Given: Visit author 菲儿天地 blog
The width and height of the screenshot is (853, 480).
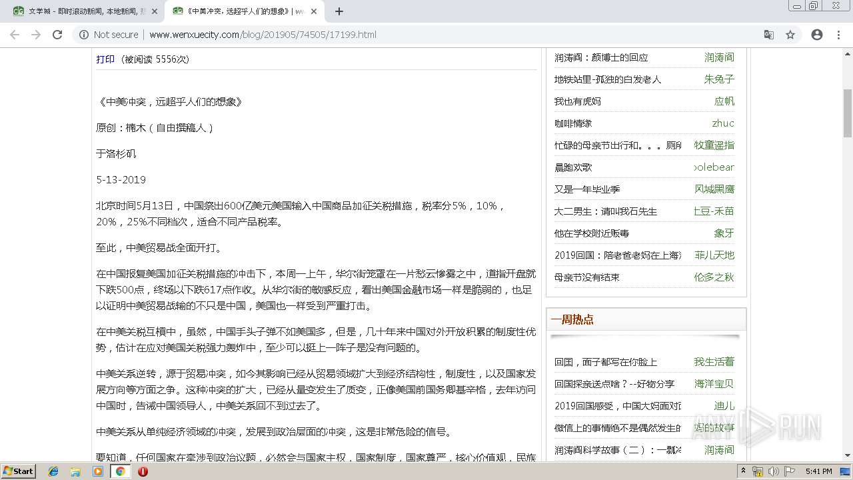Looking at the screenshot, I should (x=714, y=255).
